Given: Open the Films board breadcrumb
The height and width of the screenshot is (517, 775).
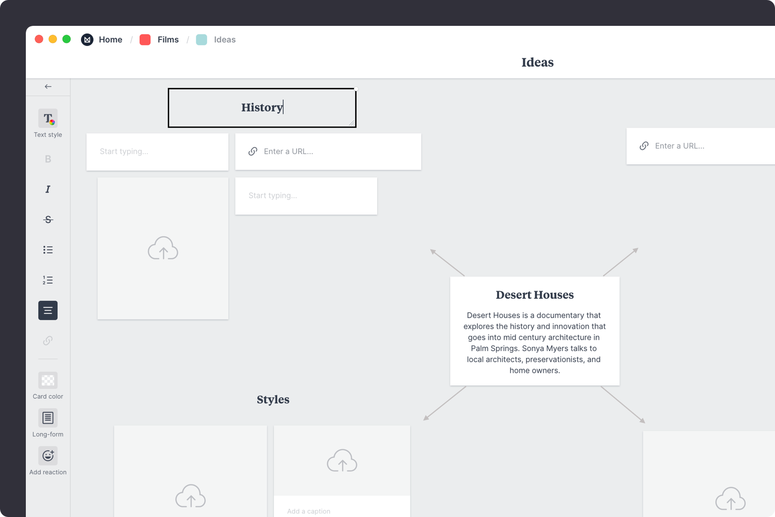Looking at the screenshot, I should point(168,40).
